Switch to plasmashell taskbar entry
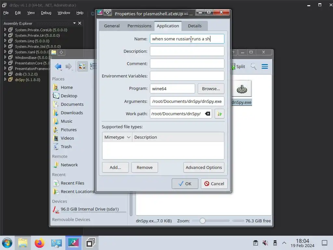The image size is (333, 250). click(x=73, y=243)
